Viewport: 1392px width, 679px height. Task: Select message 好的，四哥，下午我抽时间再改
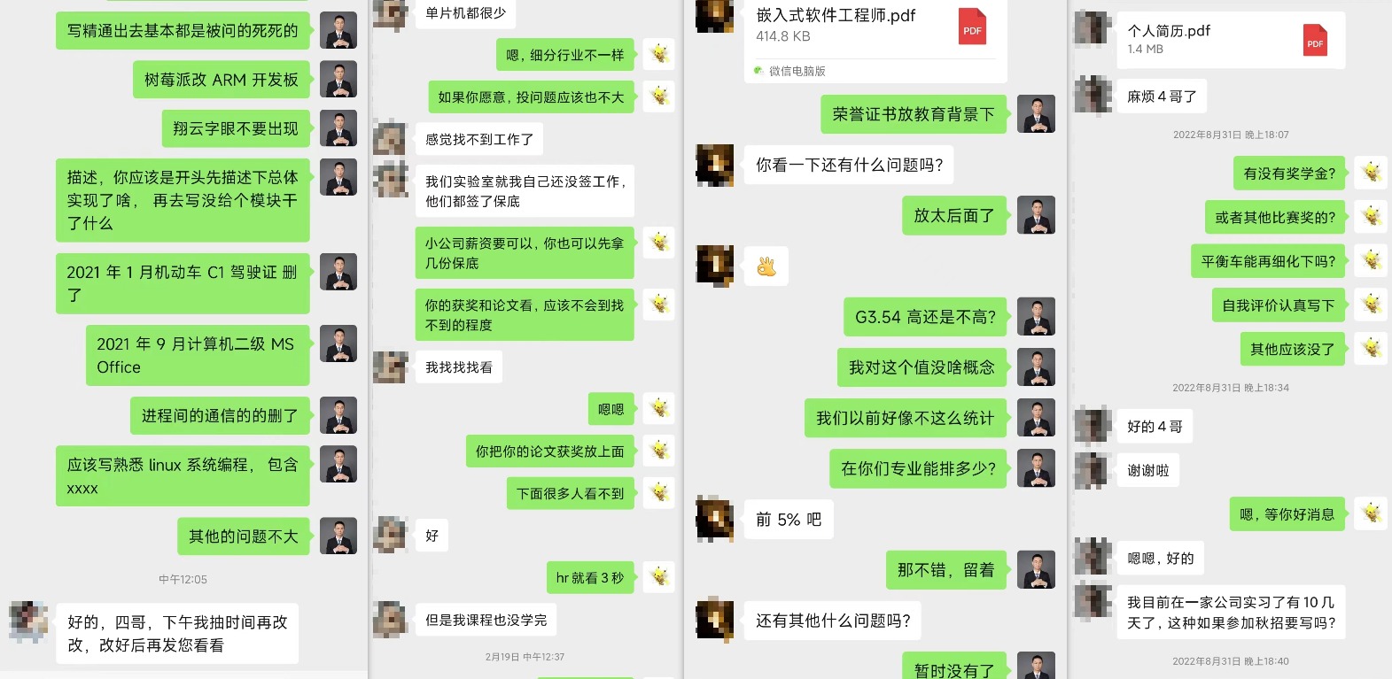coord(177,634)
